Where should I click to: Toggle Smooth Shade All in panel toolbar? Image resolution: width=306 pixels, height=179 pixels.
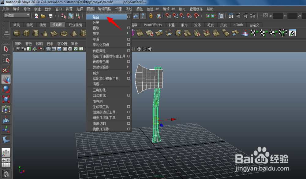tap(59, 49)
